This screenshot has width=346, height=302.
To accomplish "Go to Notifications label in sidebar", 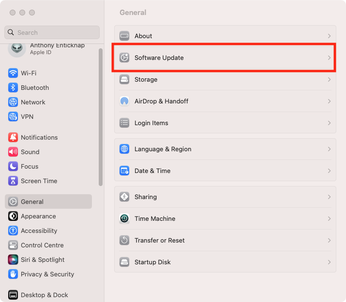I will [x=39, y=137].
